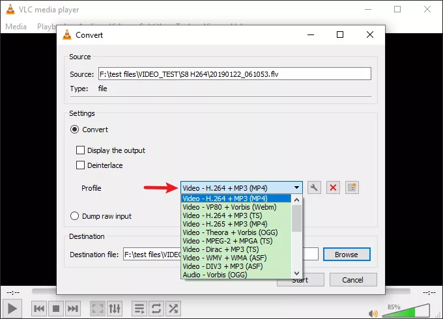Close the main VLC window
443x319 pixels.
coord(427,9)
